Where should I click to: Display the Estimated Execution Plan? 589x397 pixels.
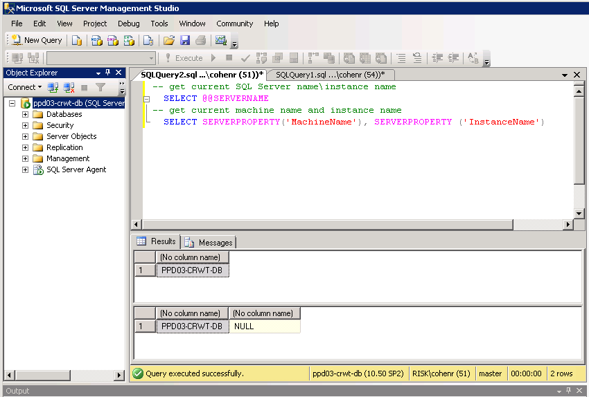click(x=261, y=58)
